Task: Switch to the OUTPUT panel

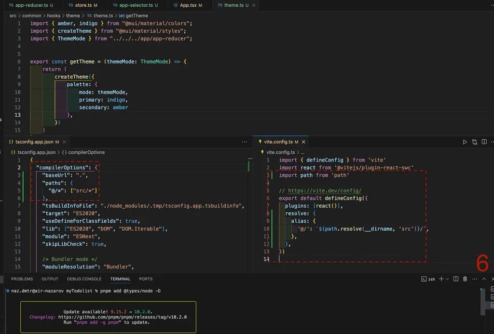Action: click(50, 279)
